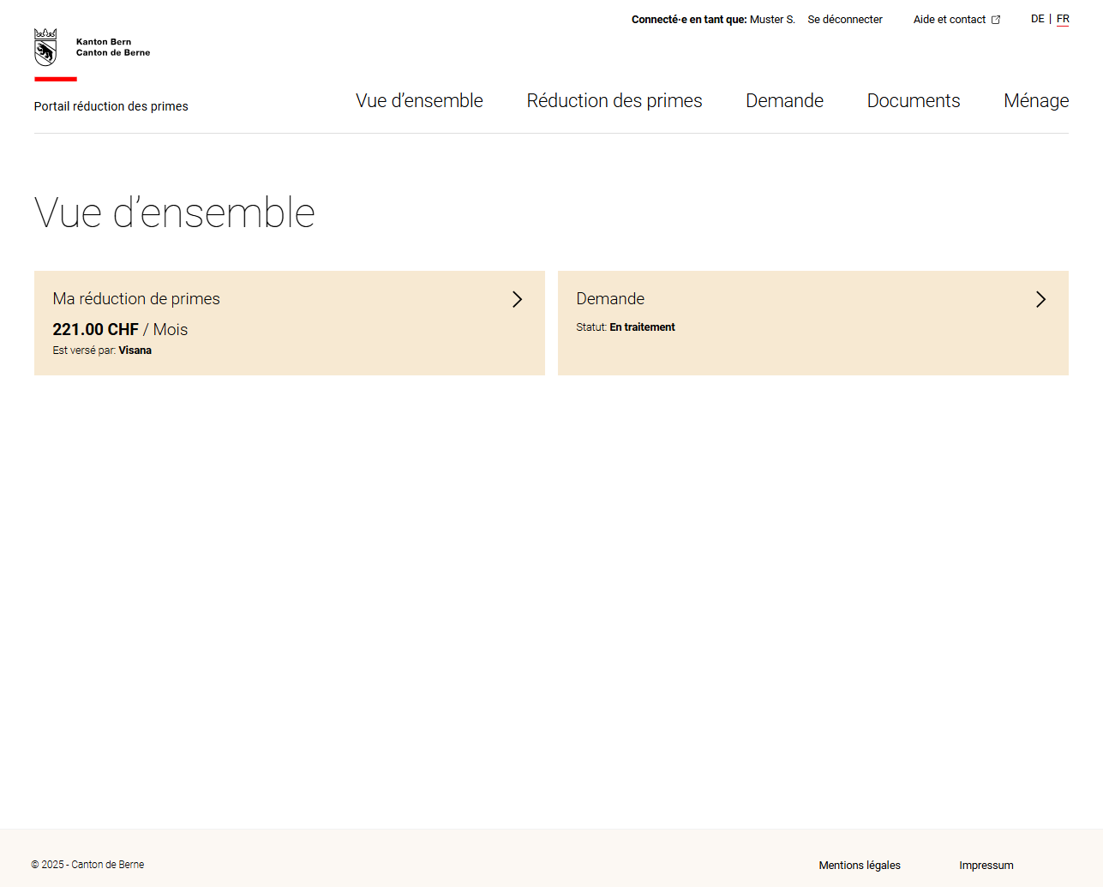Navigate to the Documents section
The image size is (1103, 887).
(x=913, y=101)
